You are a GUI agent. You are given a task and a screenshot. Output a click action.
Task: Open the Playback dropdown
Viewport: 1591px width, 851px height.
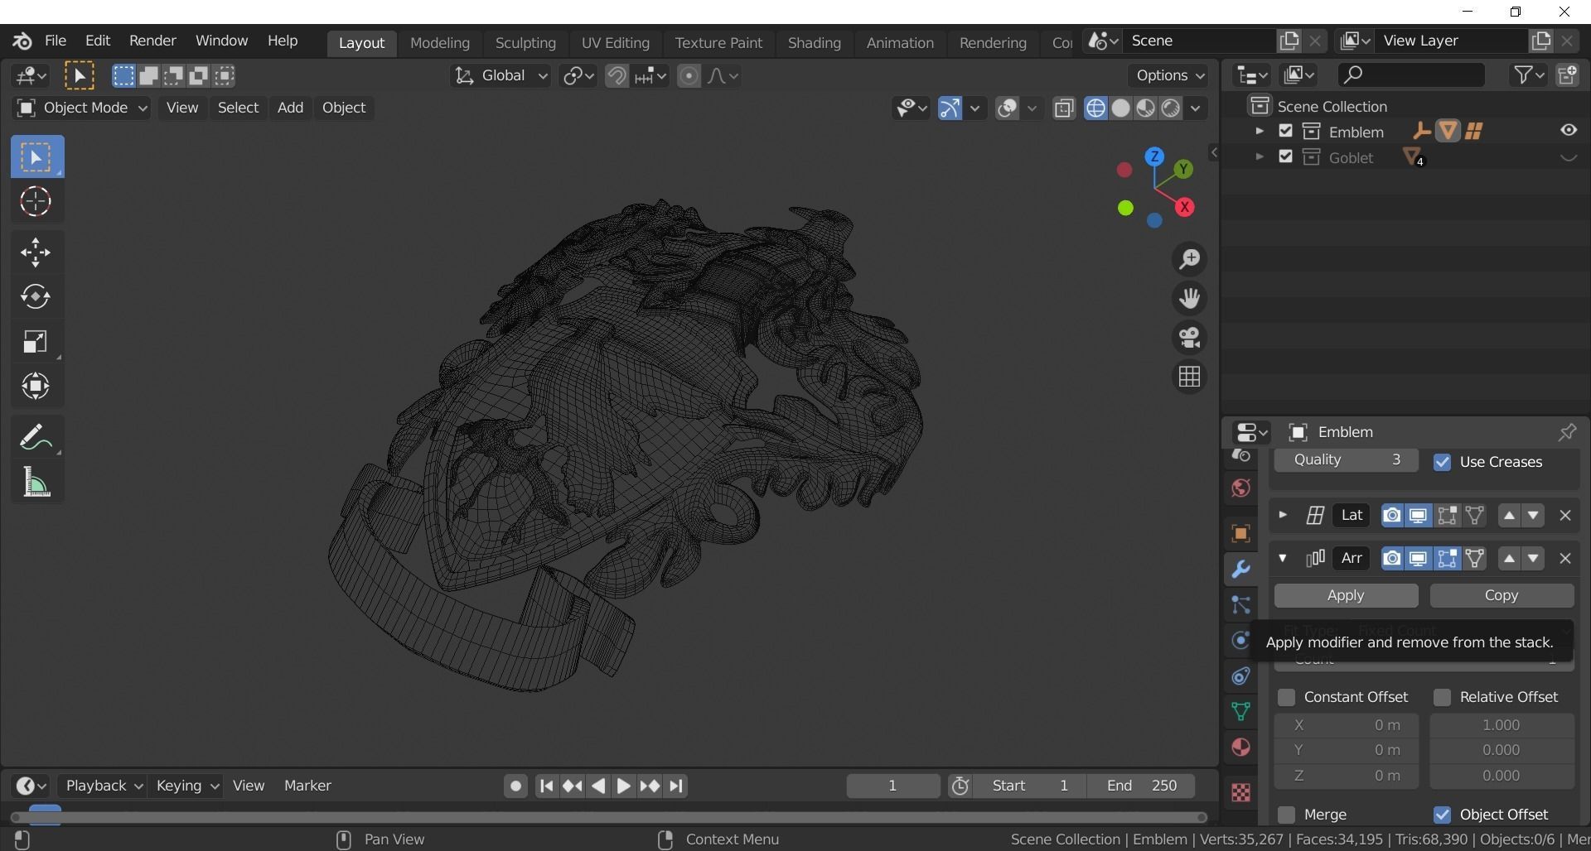pyautogui.click(x=104, y=786)
